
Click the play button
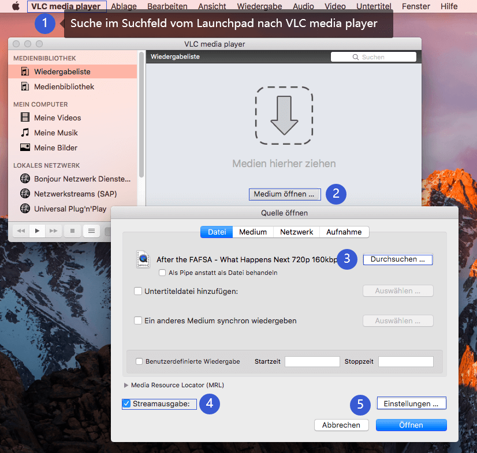(37, 231)
